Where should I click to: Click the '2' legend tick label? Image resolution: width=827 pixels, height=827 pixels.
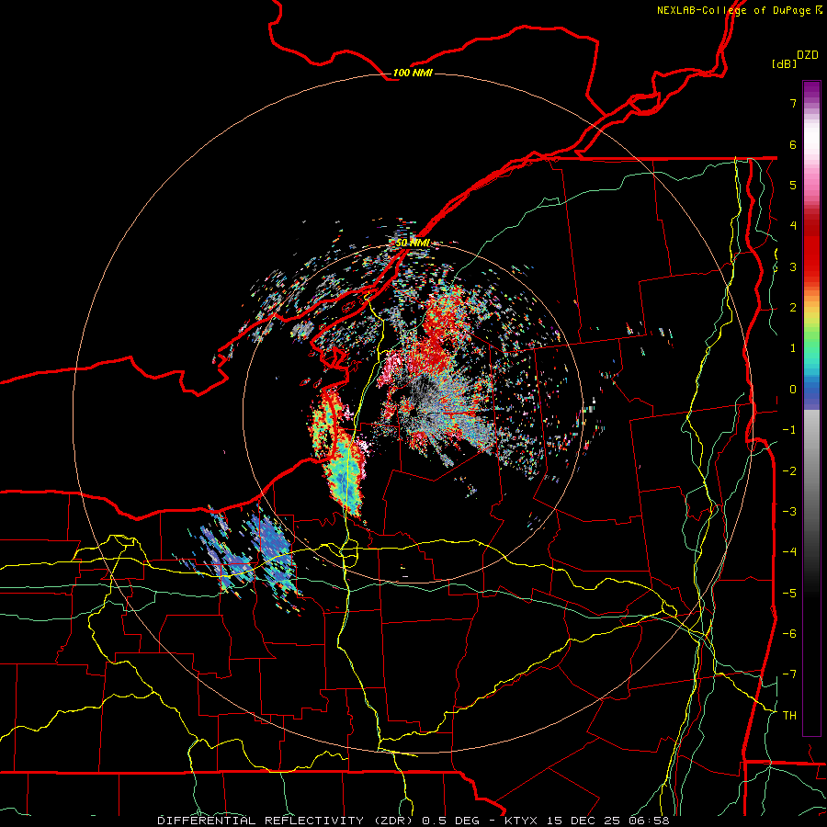pos(793,308)
